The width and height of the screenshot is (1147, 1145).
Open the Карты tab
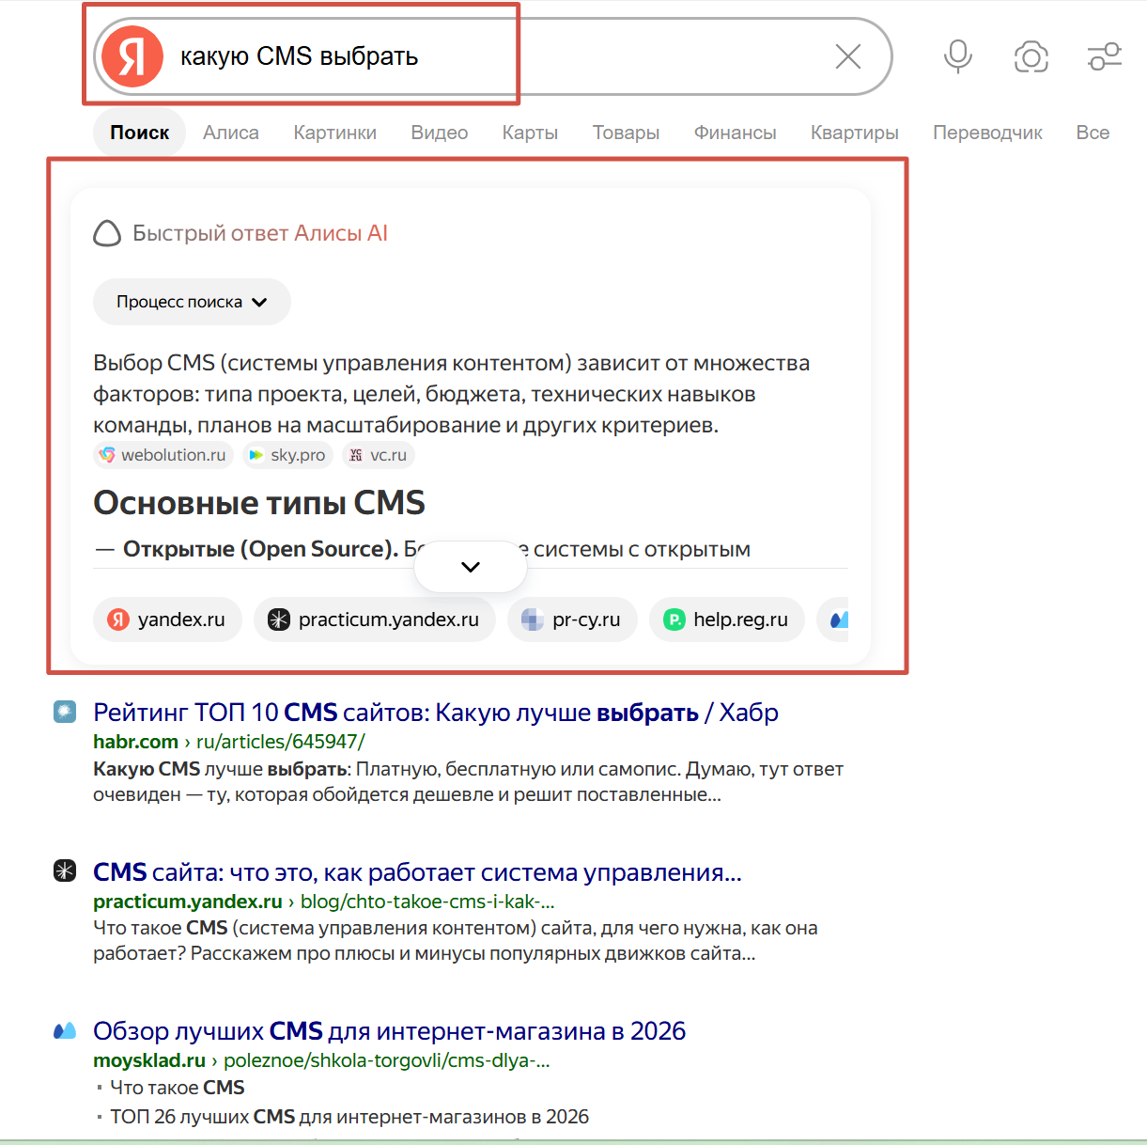(x=530, y=133)
